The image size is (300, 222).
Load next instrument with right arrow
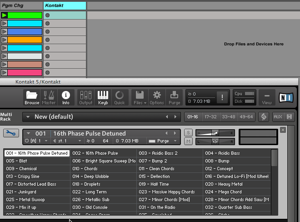point(175,133)
